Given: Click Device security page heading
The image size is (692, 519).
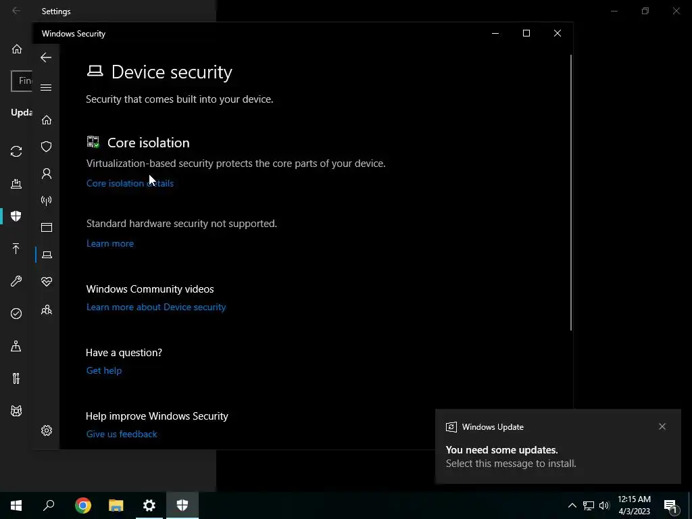Looking at the screenshot, I should coord(172,72).
